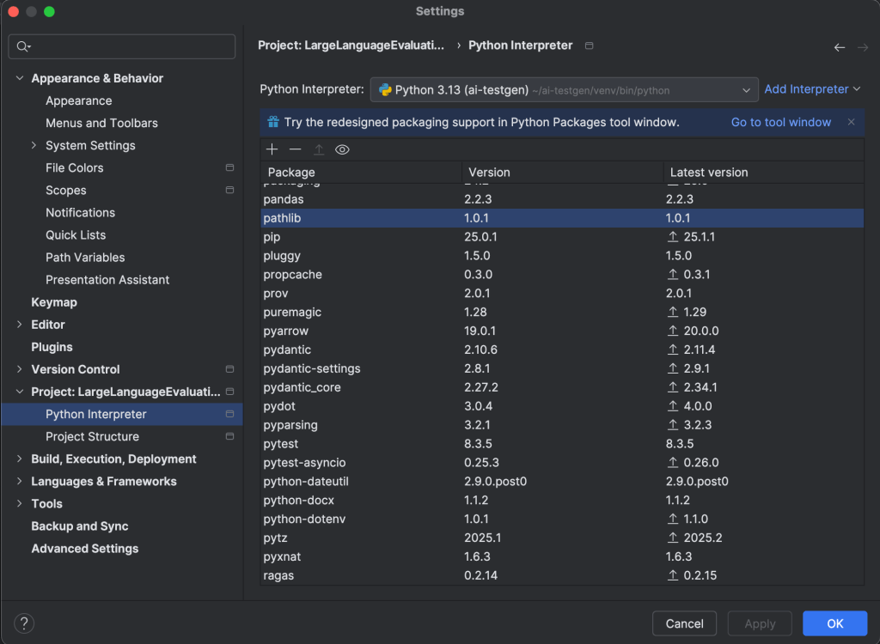Click the update arrow beside pydantic 2.11.4

672,349
